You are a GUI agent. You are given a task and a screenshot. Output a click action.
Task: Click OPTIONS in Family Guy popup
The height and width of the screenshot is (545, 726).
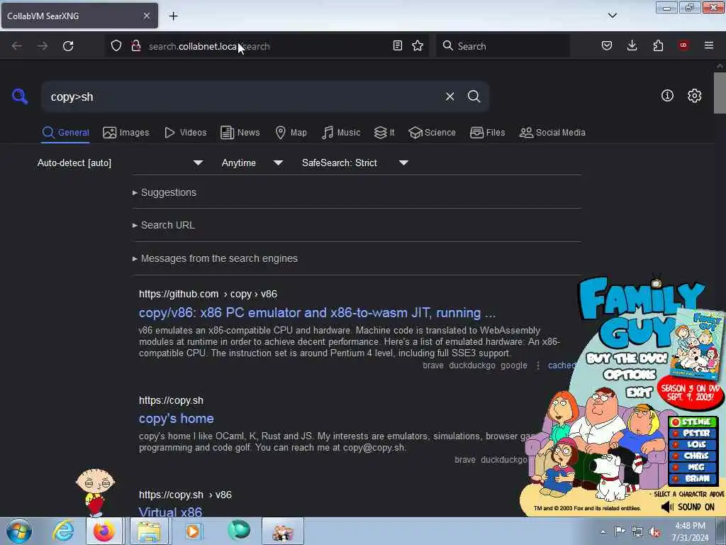tap(630, 375)
